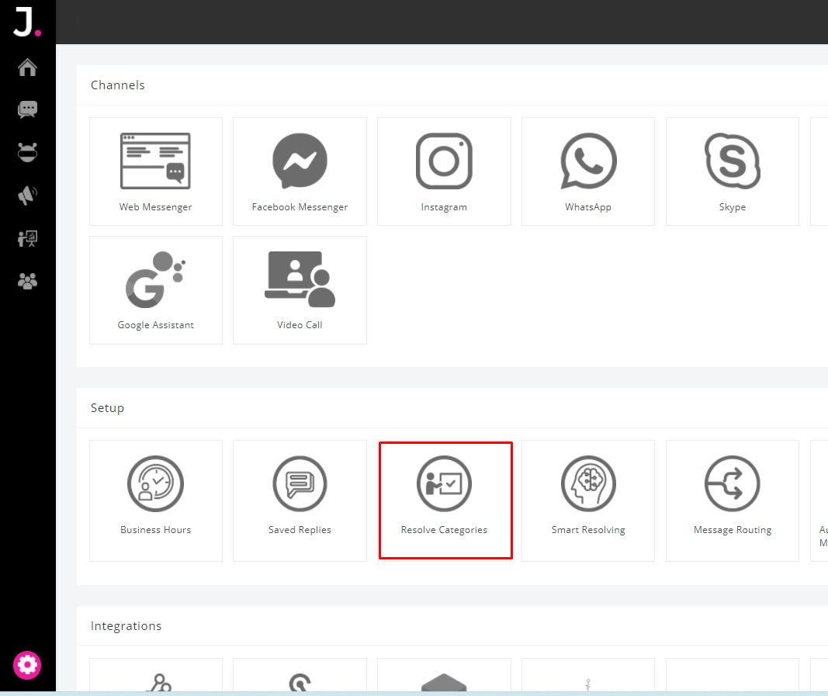Click the Business Hours label
Screen dimensions: 828x696
[x=155, y=530]
